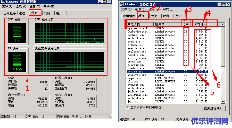232x128 pixels.
Task: Select the QQSetupEx.exe process row
Action: click(x=168, y=95)
